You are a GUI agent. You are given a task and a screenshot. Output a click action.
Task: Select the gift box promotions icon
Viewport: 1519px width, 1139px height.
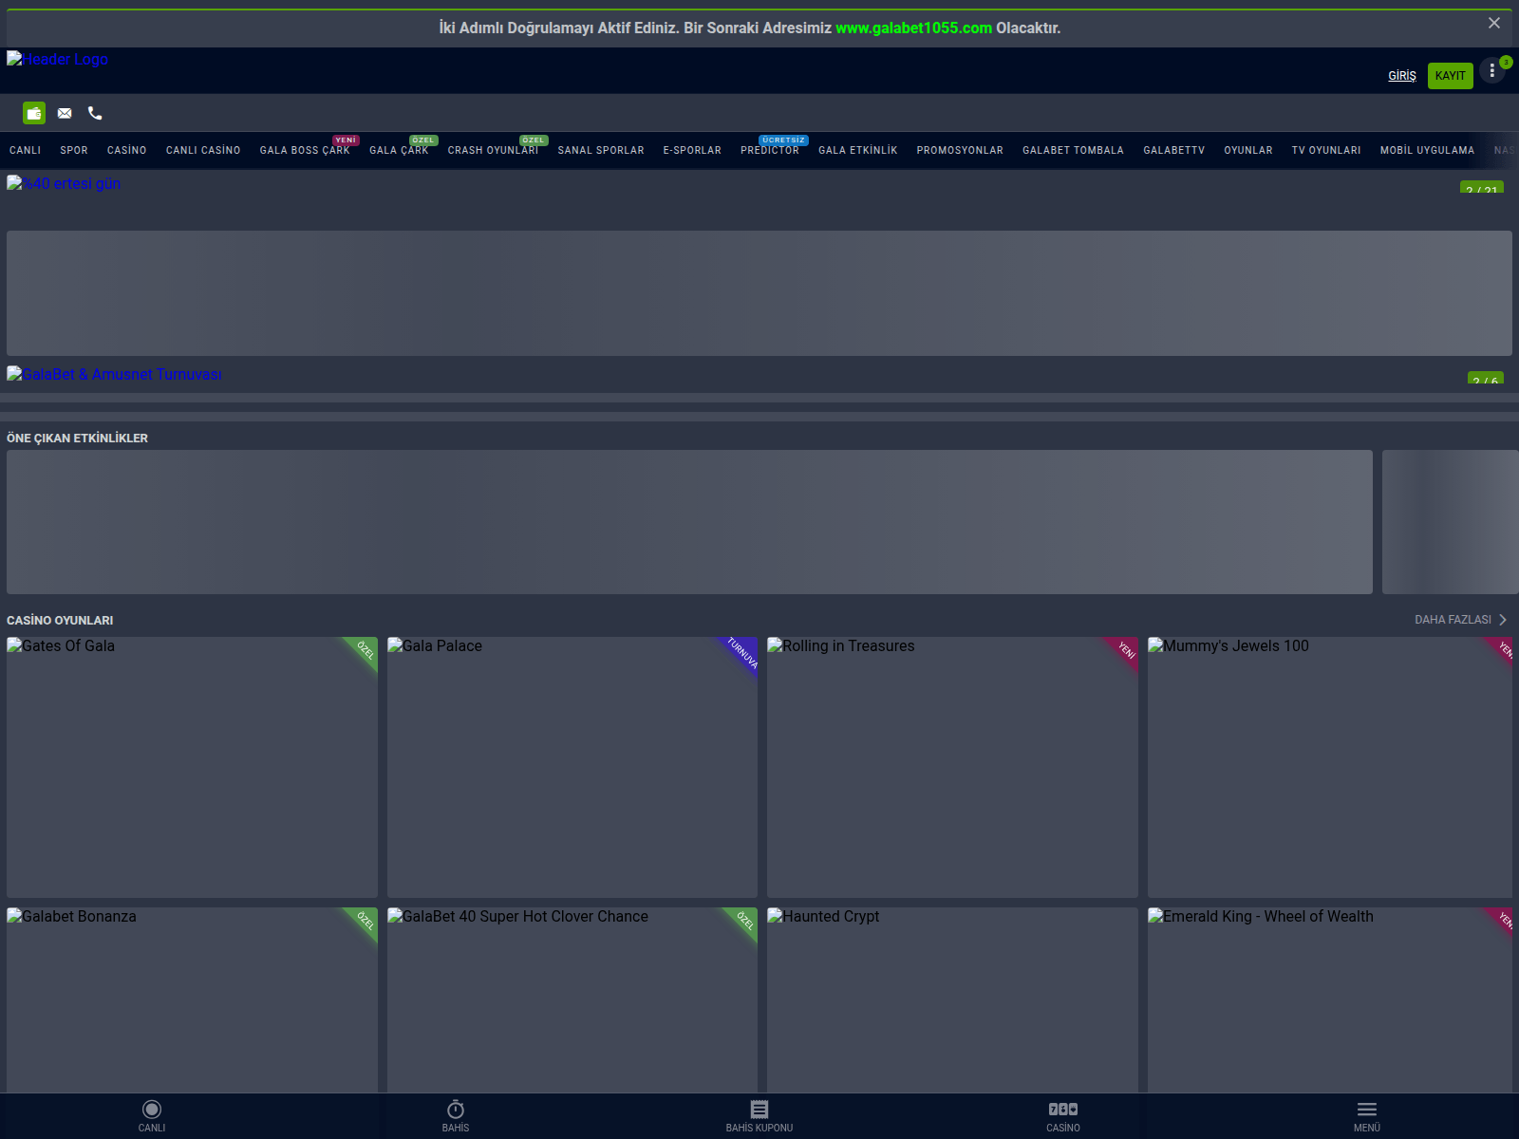tap(34, 113)
